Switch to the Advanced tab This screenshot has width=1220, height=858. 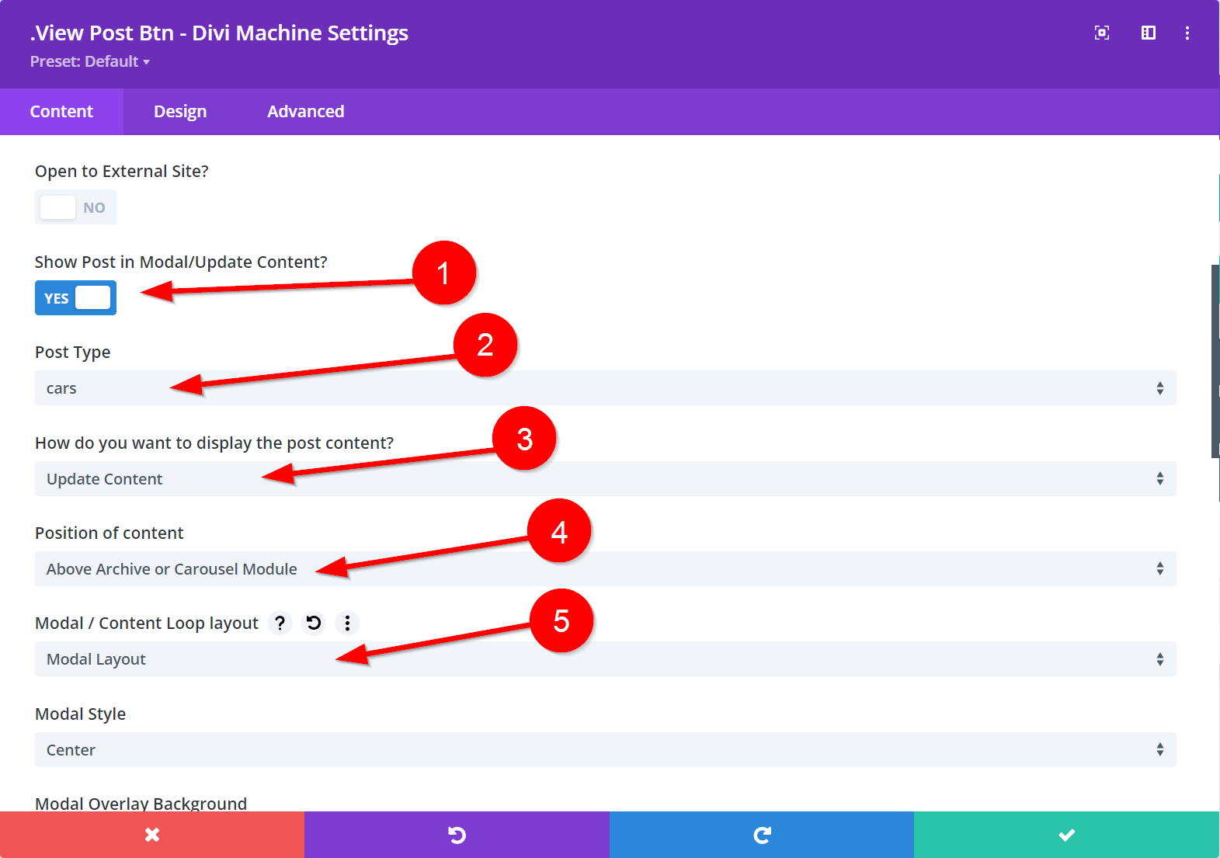coord(306,112)
